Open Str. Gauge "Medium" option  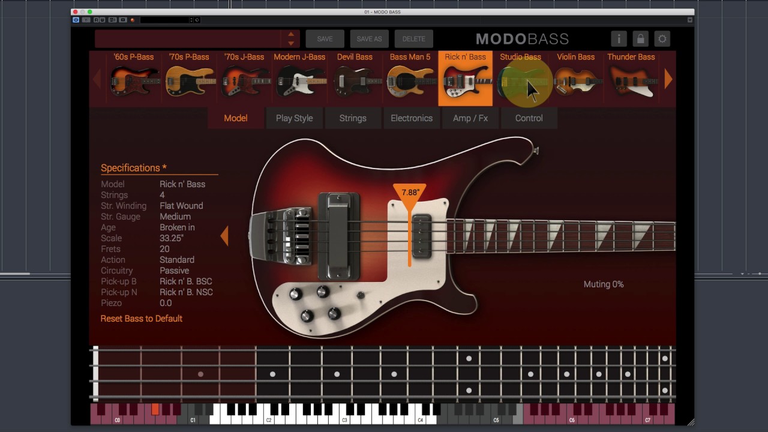(x=175, y=217)
